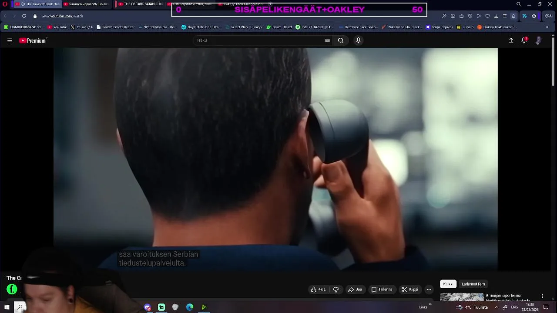This screenshot has width=557, height=313.
Task: Open Opera find-in-page toolbar icon
Action: coord(444,16)
